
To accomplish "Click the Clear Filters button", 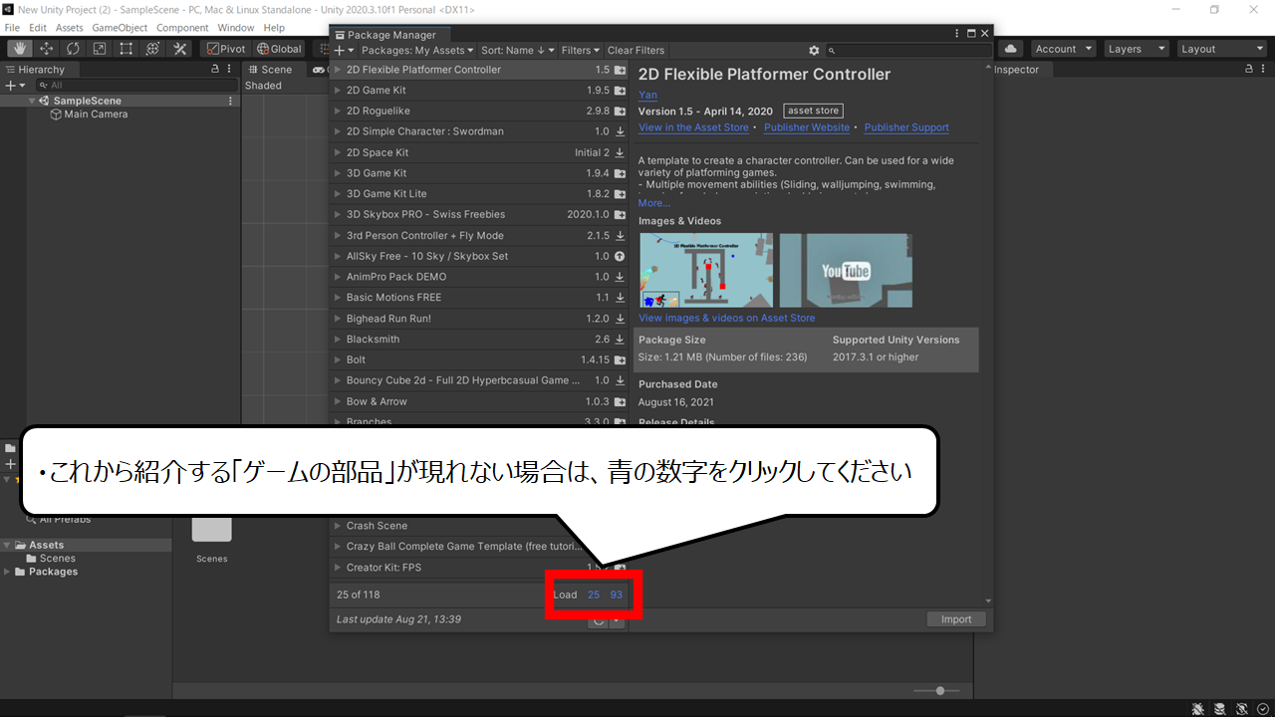I will point(636,50).
